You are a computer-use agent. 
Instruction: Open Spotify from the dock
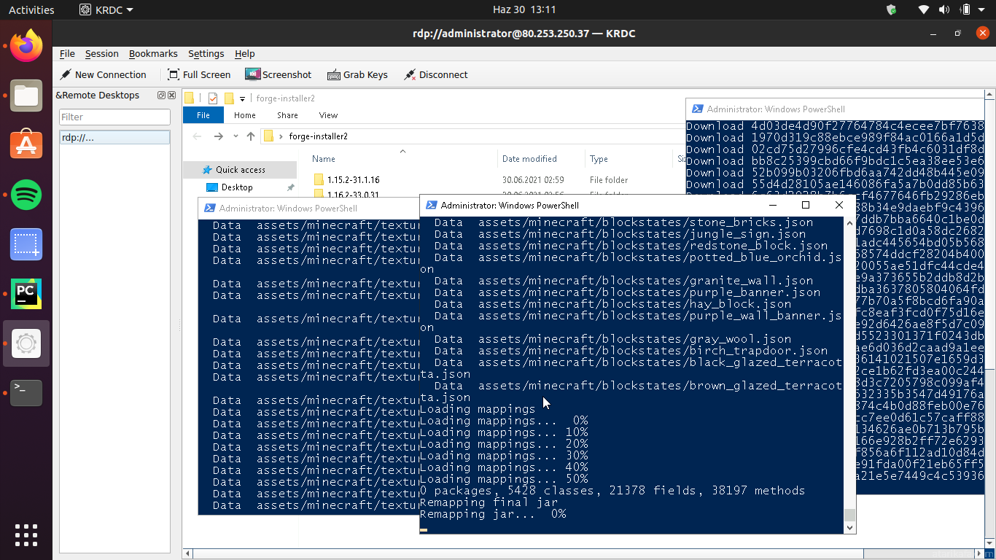pyautogui.click(x=26, y=195)
